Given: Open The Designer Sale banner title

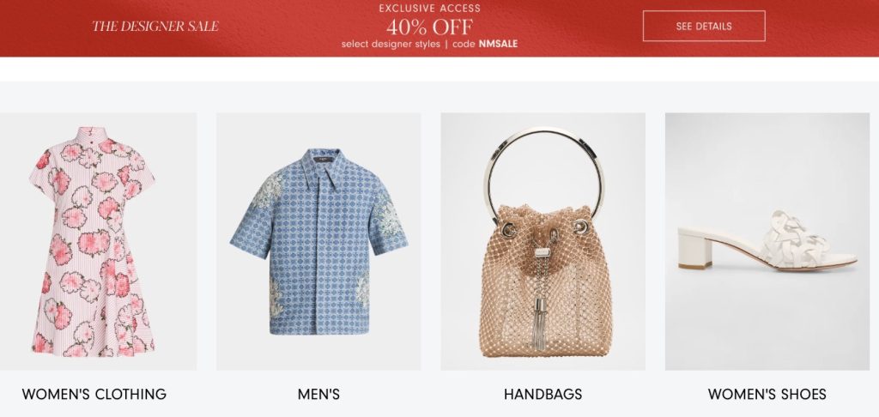Looking at the screenshot, I should (x=155, y=27).
